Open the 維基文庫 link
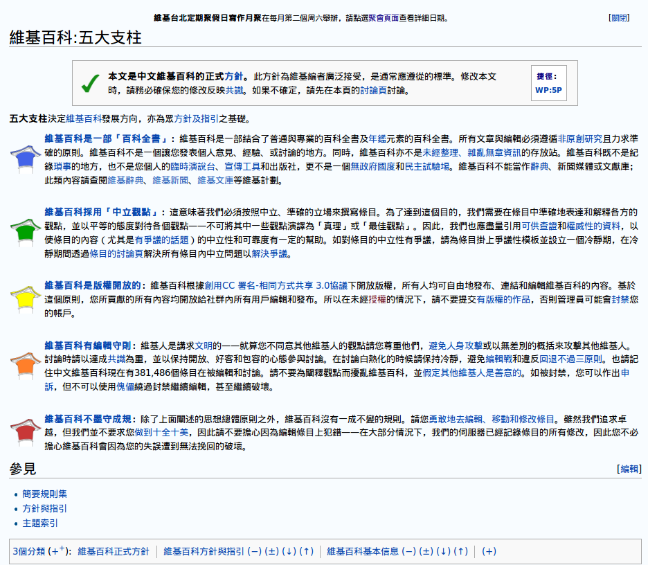 (x=215, y=180)
